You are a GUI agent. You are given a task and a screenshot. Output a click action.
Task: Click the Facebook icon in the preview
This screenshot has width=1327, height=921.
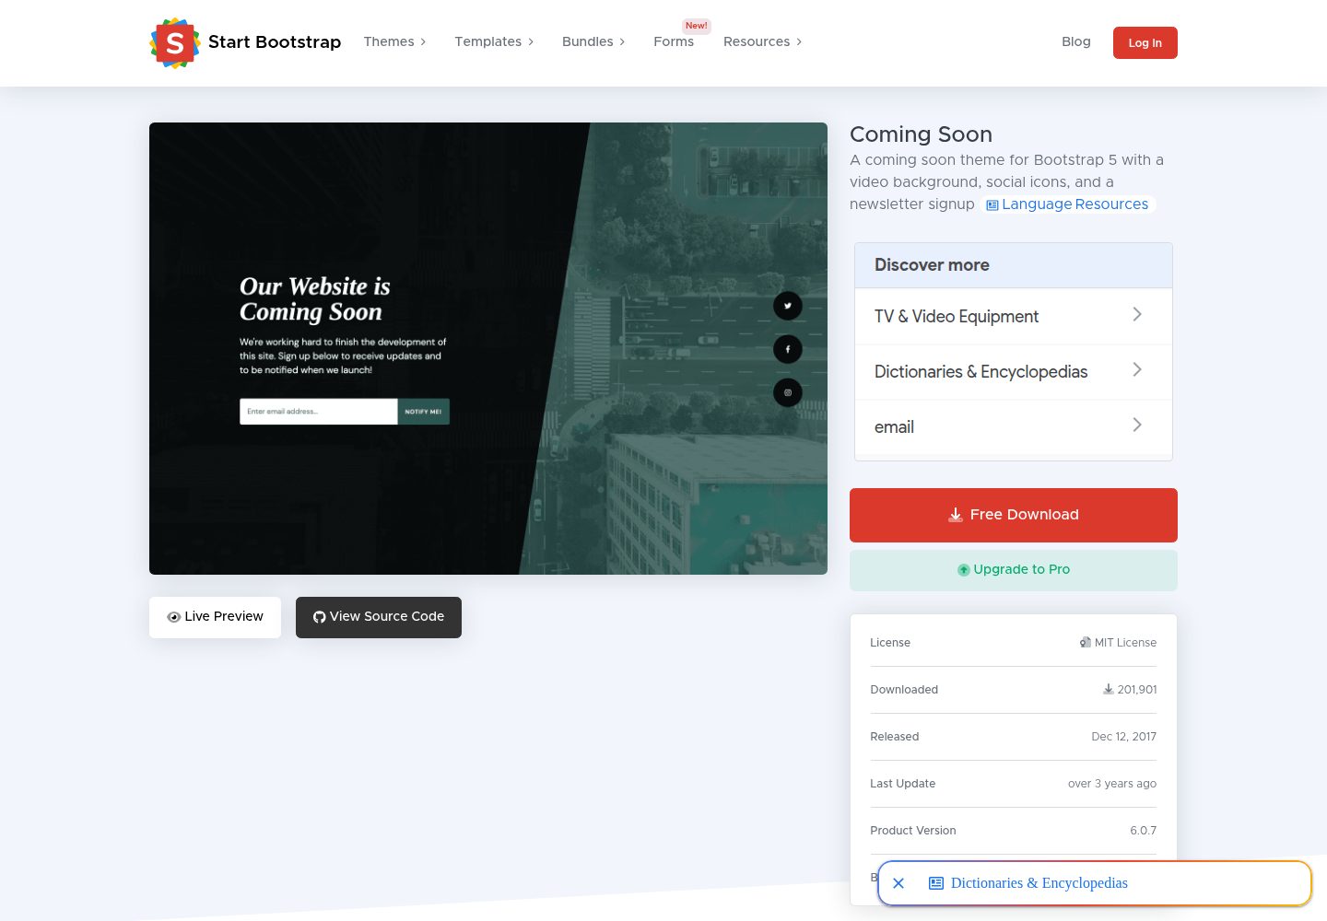[x=788, y=349]
